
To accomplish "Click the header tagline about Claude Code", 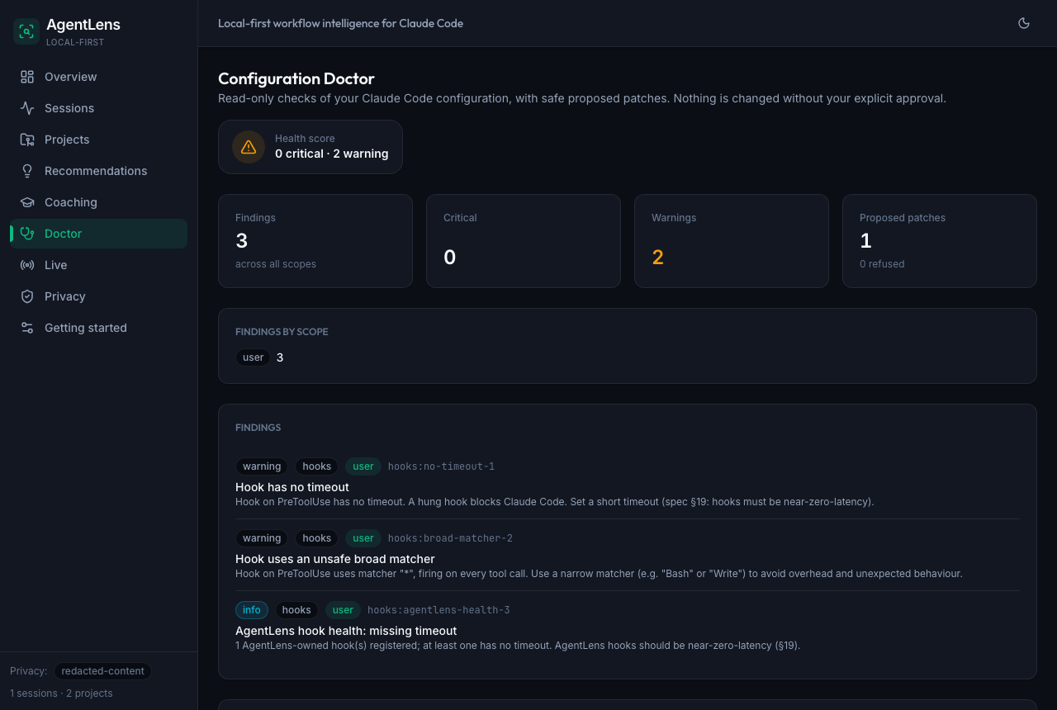I will tap(340, 23).
